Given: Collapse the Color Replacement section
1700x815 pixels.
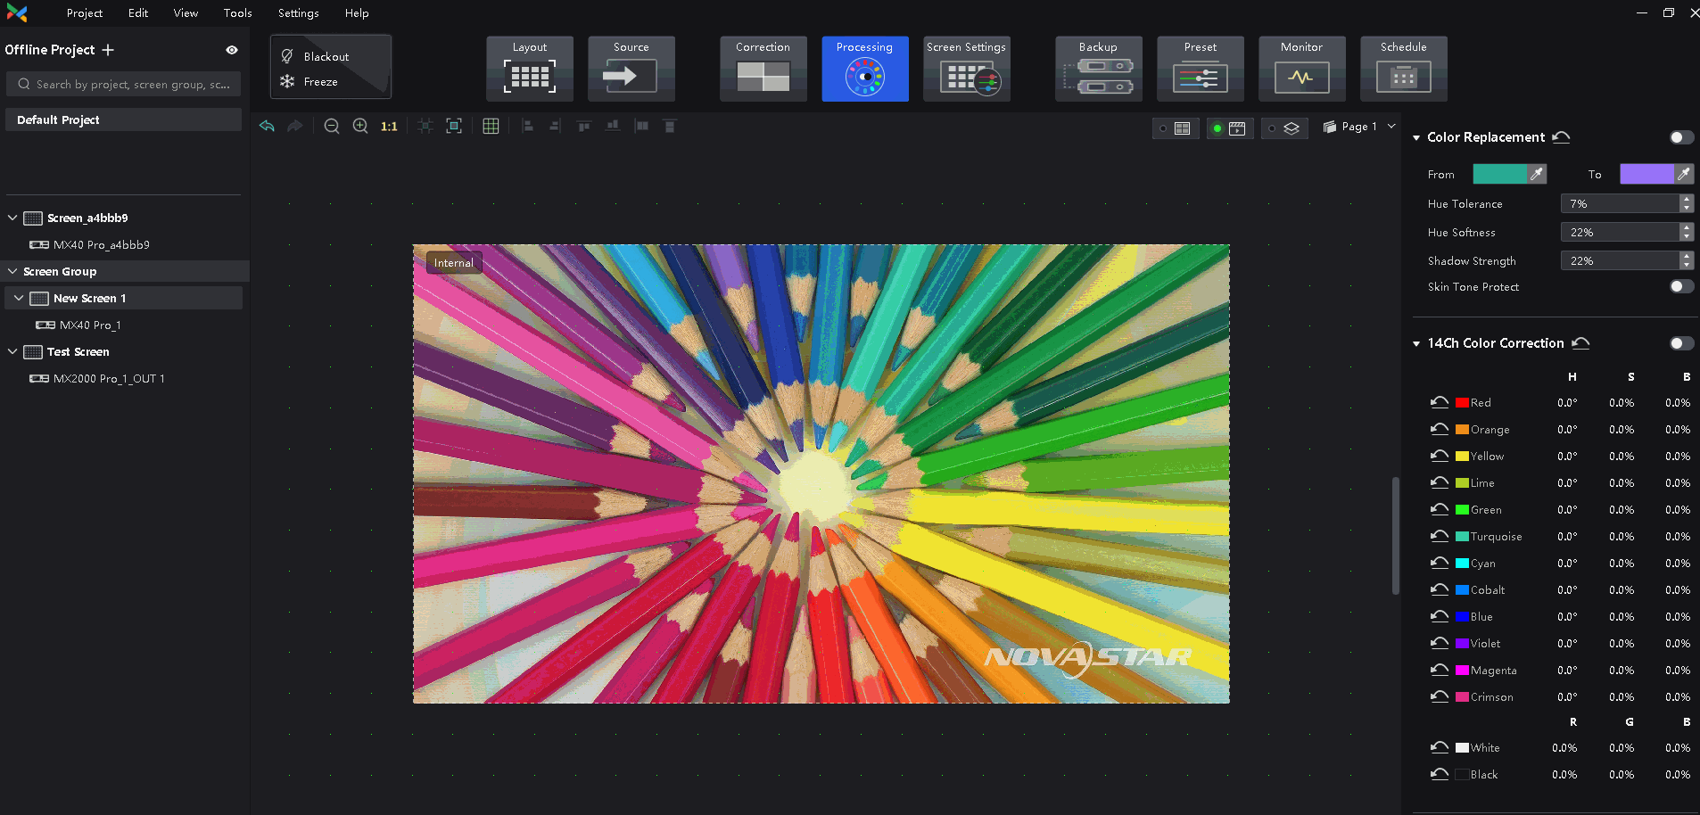Looking at the screenshot, I should [1416, 138].
